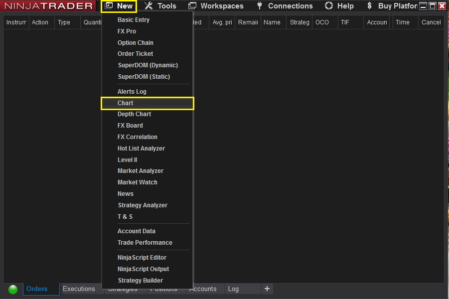The height and width of the screenshot is (299, 449).
Task: Click the New menu window icon
Action: coord(109,6)
